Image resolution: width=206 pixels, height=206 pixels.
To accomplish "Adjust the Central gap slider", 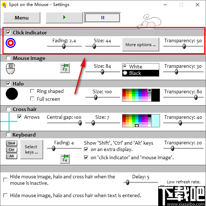I will click(80, 123).
